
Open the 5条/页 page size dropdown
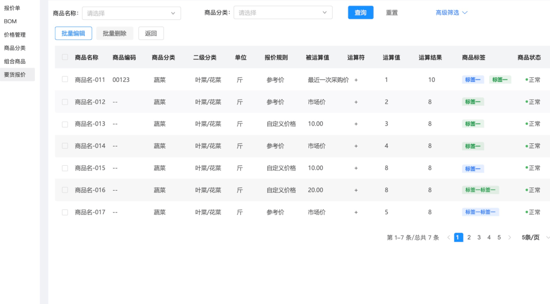click(x=535, y=237)
